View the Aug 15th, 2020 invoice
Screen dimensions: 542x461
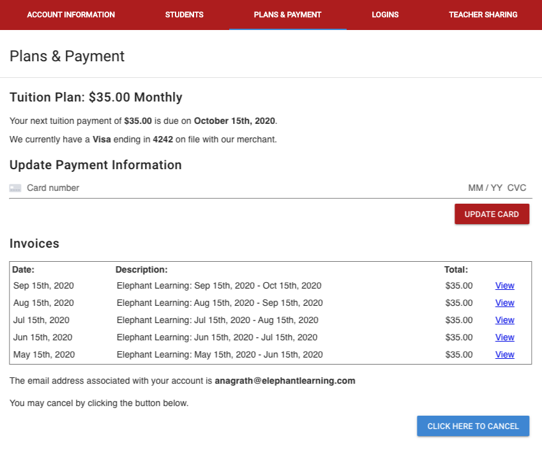click(x=505, y=303)
